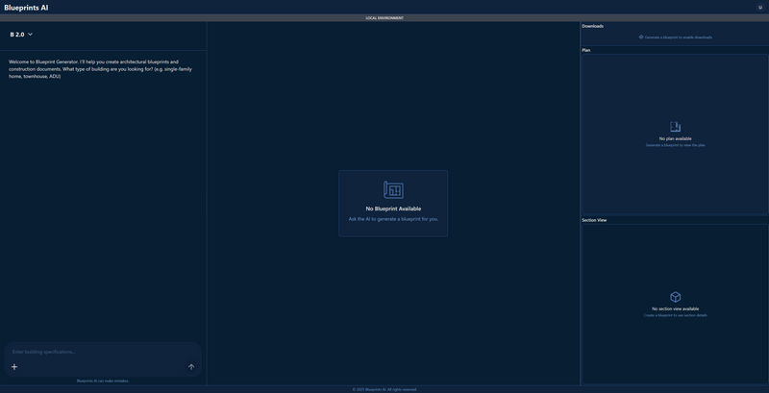Click 'Ask the AI to generate a blueprint' text
The width and height of the screenshot is (769, 393).
393,219
